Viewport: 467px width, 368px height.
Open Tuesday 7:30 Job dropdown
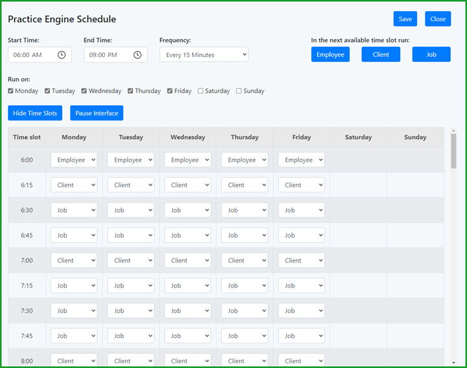(130, 311)
